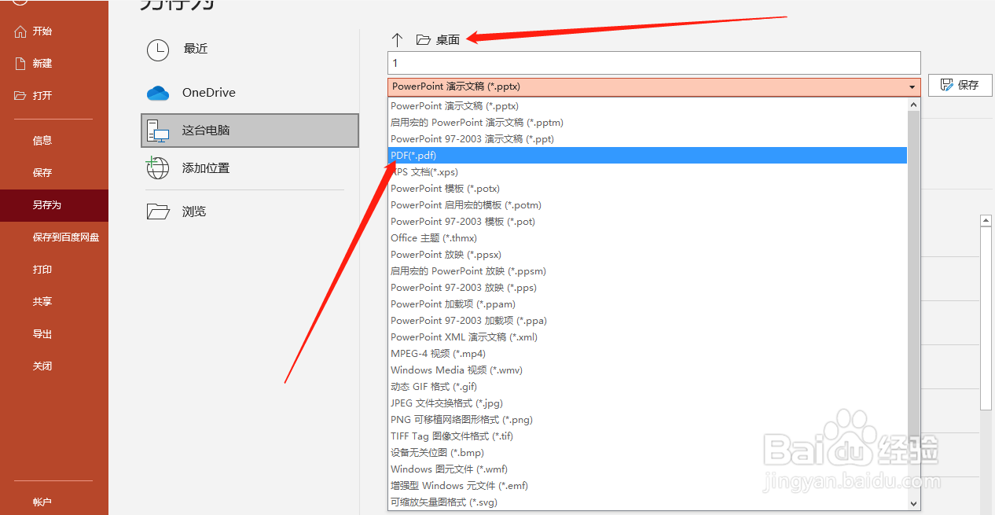This screenshot has height=515, width=995.
Task: Open the 信息 menu item
Action: [42, 141]
